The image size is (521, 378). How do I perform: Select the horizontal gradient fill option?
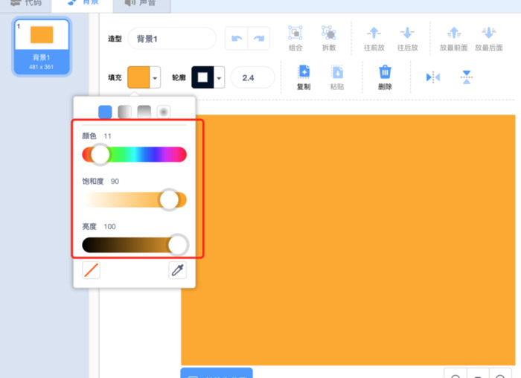(x=125, y=112)
